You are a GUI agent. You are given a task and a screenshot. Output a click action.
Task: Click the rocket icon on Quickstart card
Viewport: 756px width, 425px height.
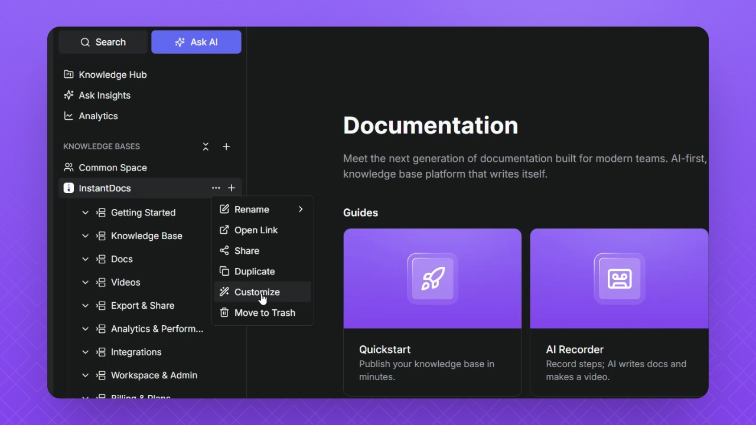[432, 279]
